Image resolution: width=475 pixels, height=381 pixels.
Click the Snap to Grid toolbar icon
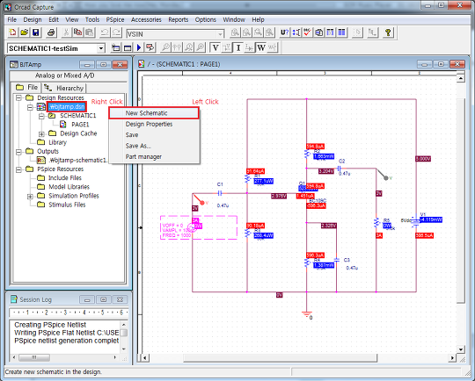[357, 32]
